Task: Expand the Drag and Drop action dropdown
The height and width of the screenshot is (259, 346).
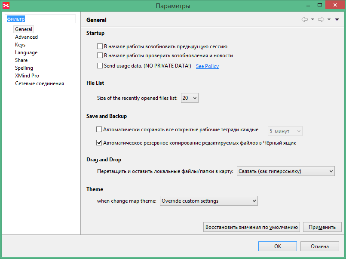Action: 285,171
